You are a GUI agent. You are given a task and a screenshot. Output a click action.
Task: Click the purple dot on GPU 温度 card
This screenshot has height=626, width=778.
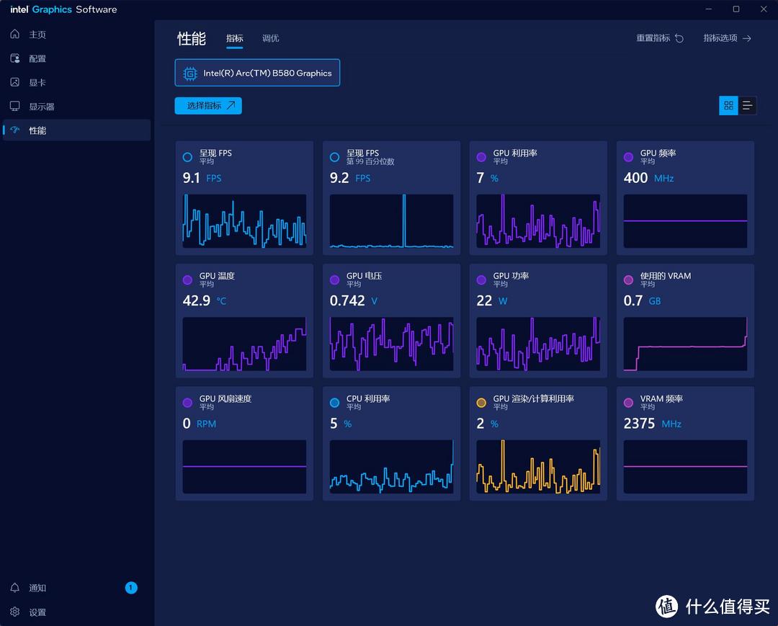pyautogui.click(x=187, y=280)
